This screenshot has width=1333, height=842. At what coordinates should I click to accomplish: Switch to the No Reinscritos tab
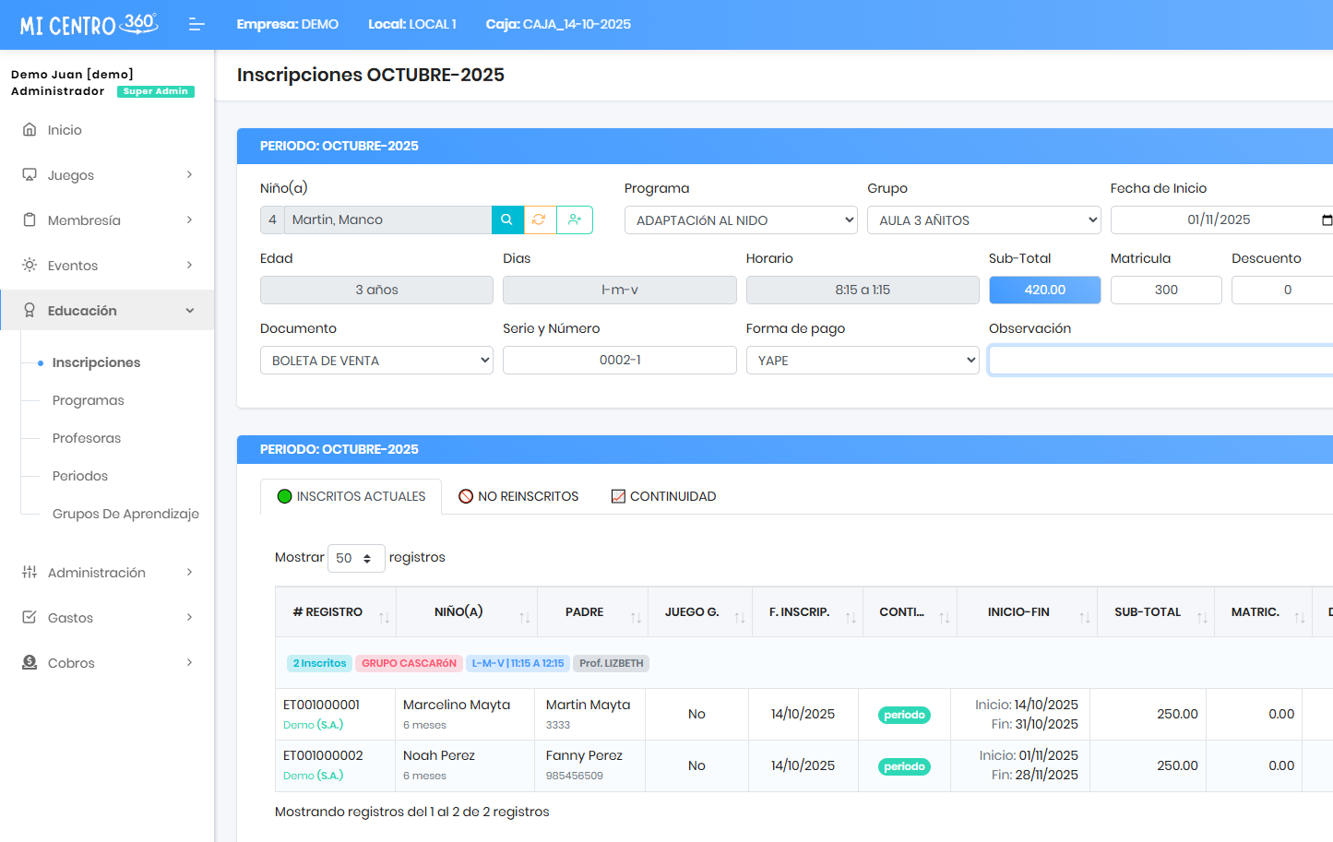point(518,496)
